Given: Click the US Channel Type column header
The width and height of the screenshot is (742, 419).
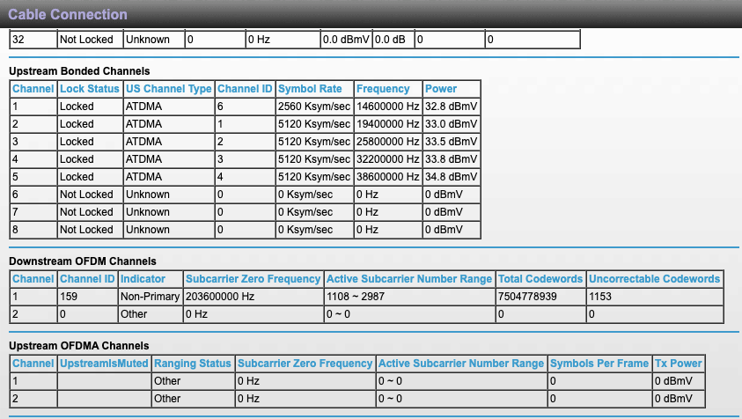Looking at the screenshot, I should click(168, 89).
